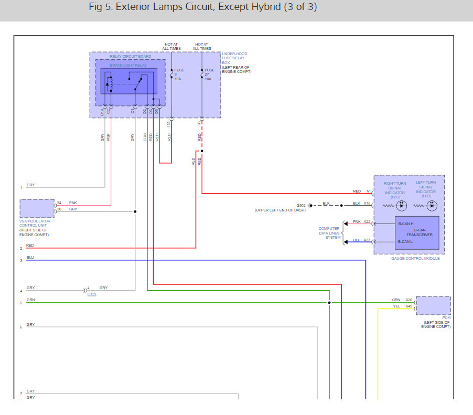Screen dimensions: 473x415
Task: Click the figure title Exterior Lamps Circuit
Action: [203, 7]
